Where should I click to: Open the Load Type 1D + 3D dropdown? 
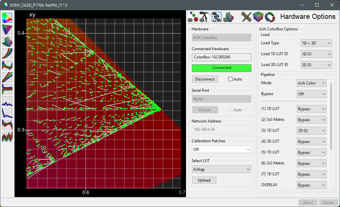pos(316,43)
